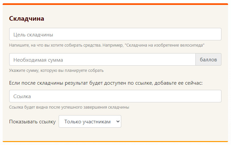Click the 'Ссылка' URL input field
This screenshot has height=145, width=231.
[x=115, y=96]
